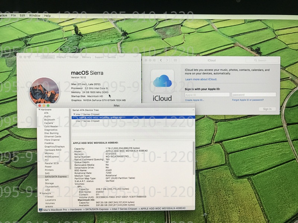
Task: Switch to the Memory tab
Action: point(86,57)
